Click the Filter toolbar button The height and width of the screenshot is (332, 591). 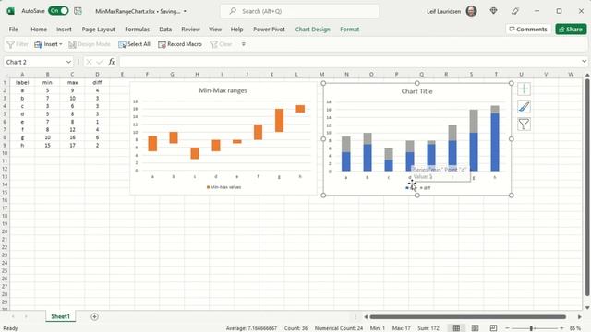tap(18, 44)
